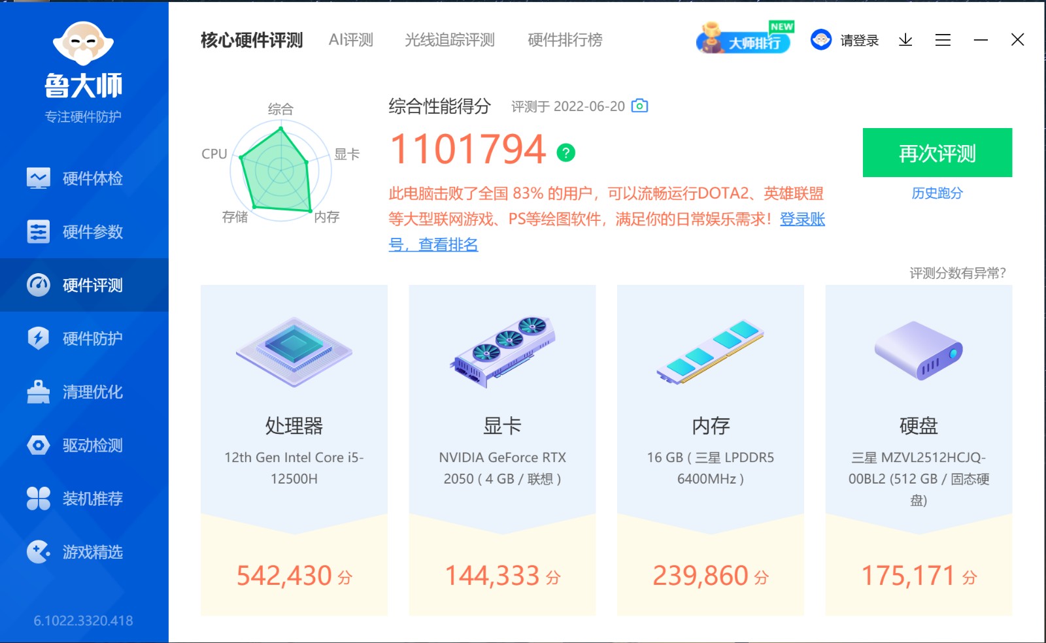This screenshot has width=1046, height=643.
Task: Click the user avatar icon
Action: (821, 40)
